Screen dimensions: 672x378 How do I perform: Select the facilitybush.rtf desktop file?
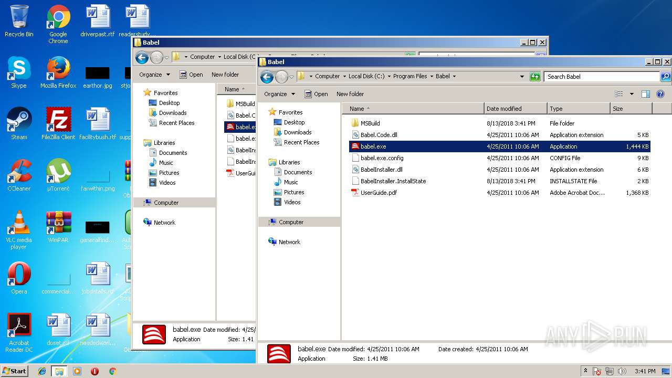coord(98,124)
